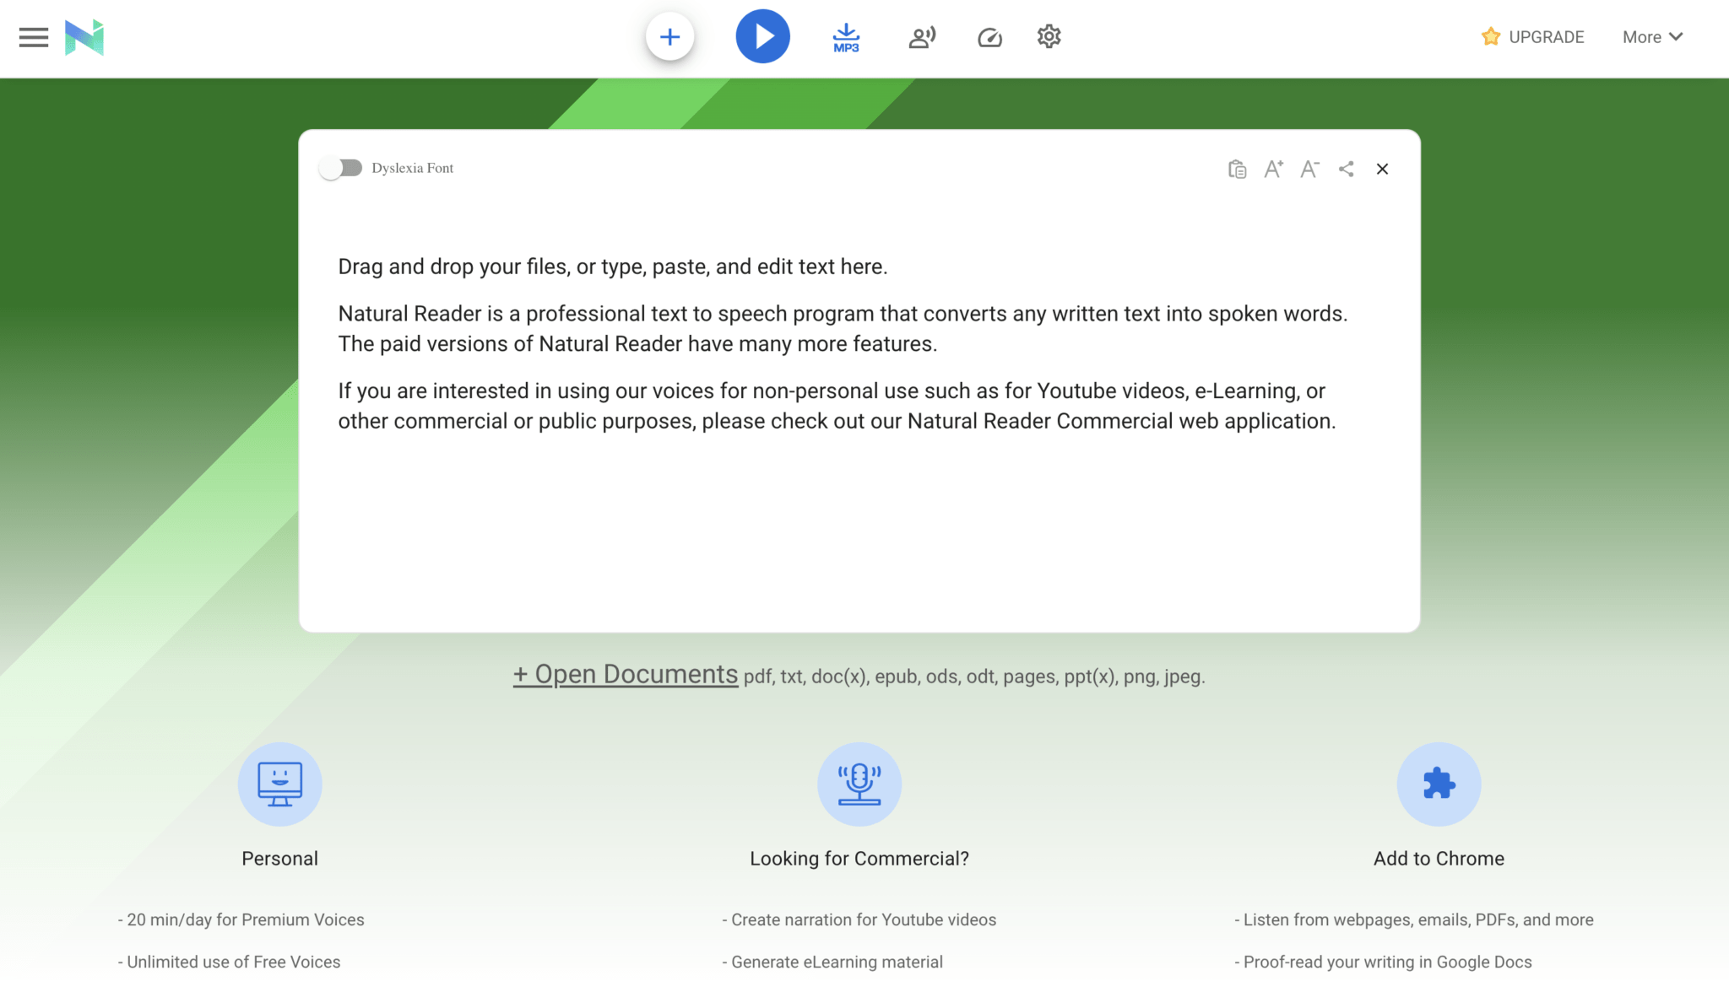This screenshot has height=981, width=1729.
Task: Share the document
Action: coord(1347,169)
